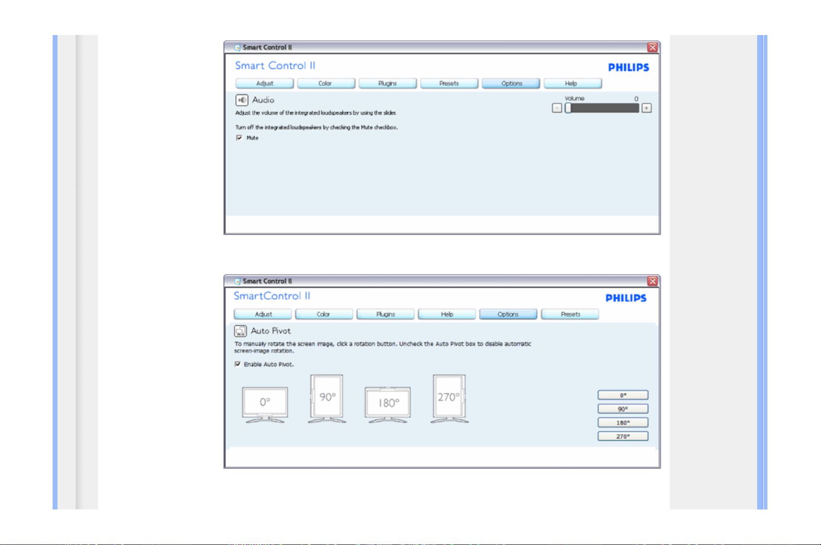Uncheck Enable Auto Pivot checkbox
Viewport: 821px width, 545px height.
[238, 364]
